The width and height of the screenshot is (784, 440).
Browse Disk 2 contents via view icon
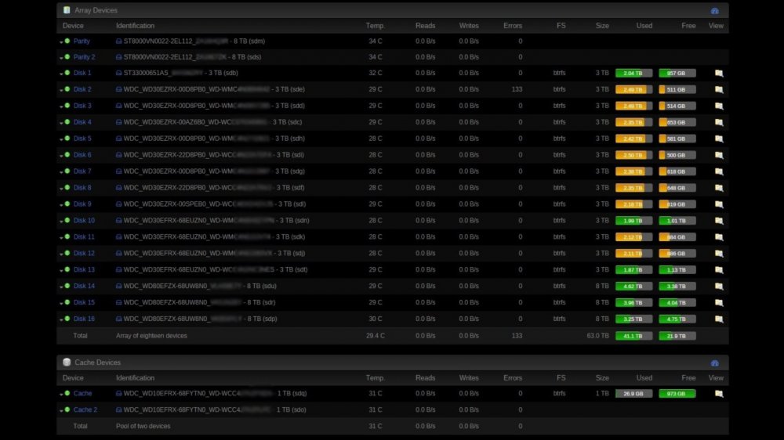point(718,89)
